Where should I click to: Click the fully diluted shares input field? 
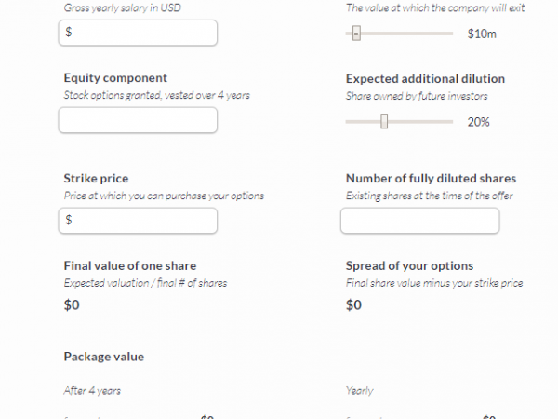(x=419, y=221)
